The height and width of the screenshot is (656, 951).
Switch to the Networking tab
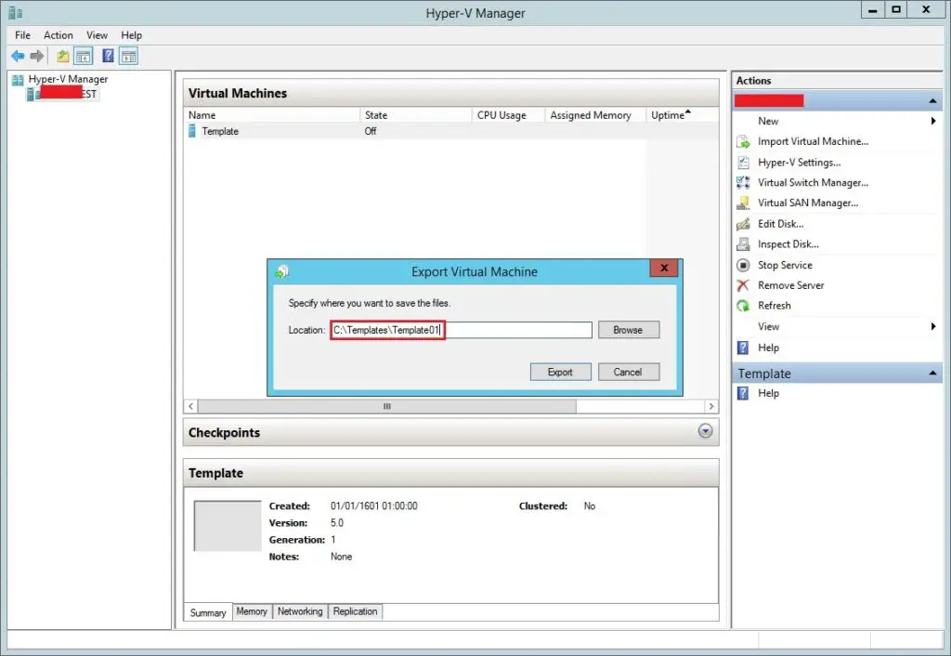pyautogui.click(x=300, y=611)
